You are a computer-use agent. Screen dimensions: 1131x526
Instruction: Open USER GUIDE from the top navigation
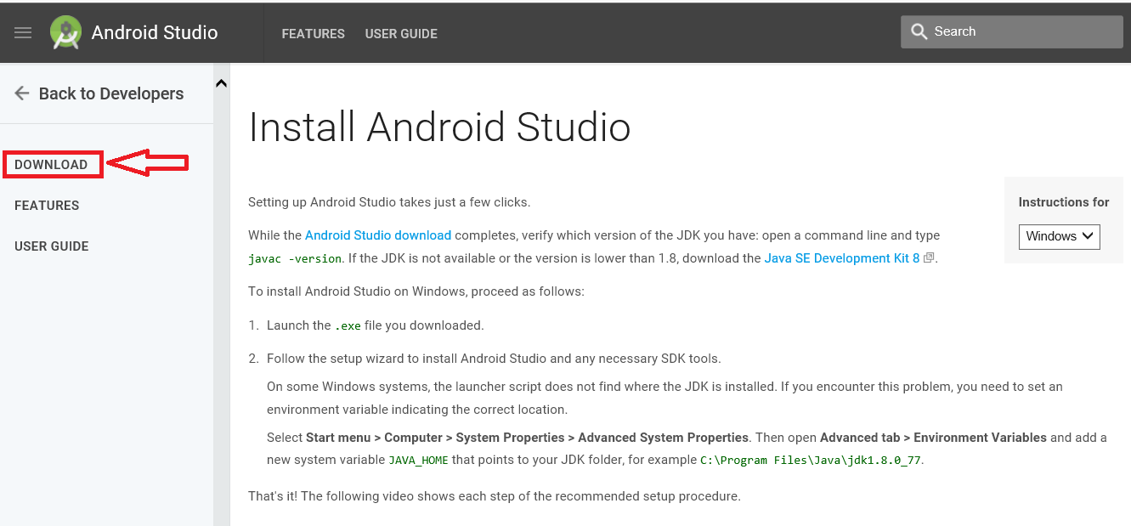[x=401, y=34]
